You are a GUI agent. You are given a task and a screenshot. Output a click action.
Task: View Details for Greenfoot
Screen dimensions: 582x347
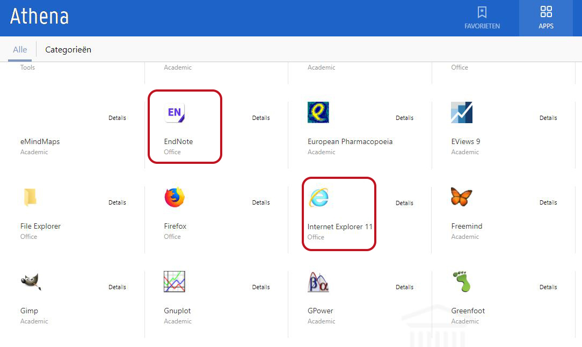(x=548, y=287)
